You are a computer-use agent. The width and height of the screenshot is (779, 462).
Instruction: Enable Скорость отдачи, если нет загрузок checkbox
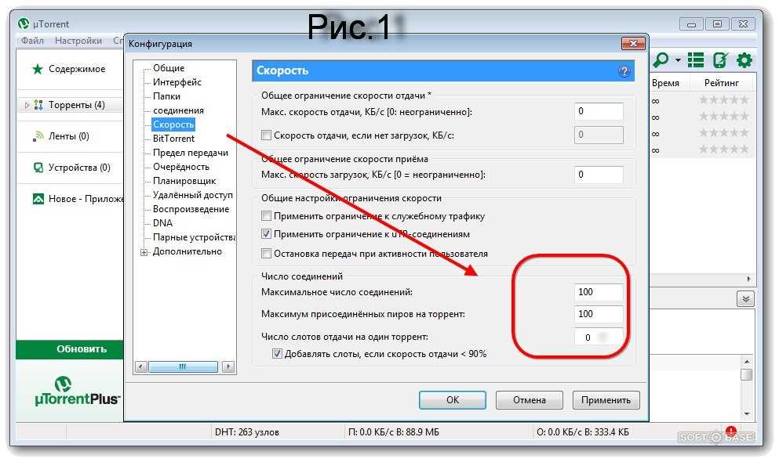266,135
